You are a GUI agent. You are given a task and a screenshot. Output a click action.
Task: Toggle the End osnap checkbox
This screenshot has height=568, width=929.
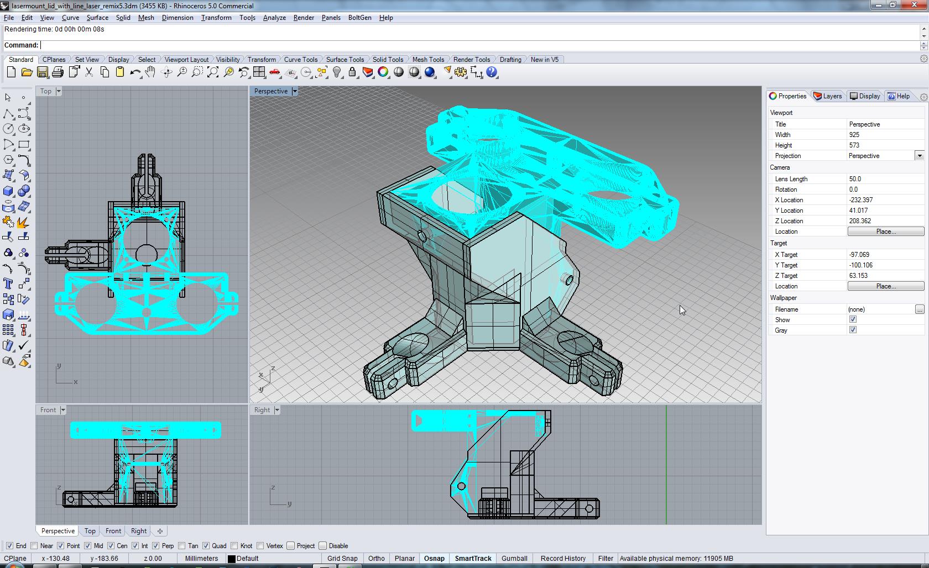pyautogui.click(x=9, y=546)
